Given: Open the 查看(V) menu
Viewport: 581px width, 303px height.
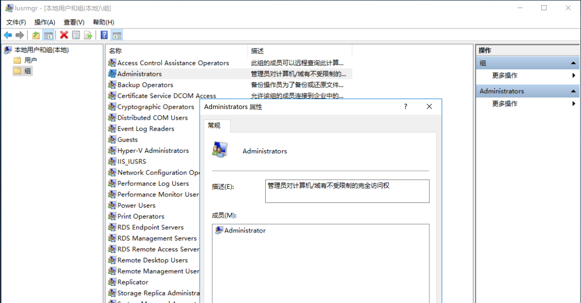Looking at the screenshot, I should click(x=74, y=22).
